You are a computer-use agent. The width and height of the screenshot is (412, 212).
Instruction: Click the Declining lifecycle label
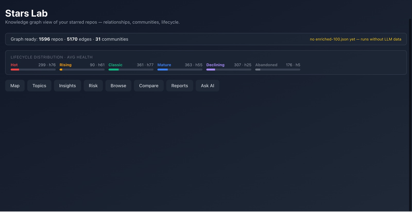(x=215, y=65)
